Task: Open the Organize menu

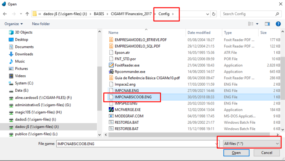Action: 14,24
